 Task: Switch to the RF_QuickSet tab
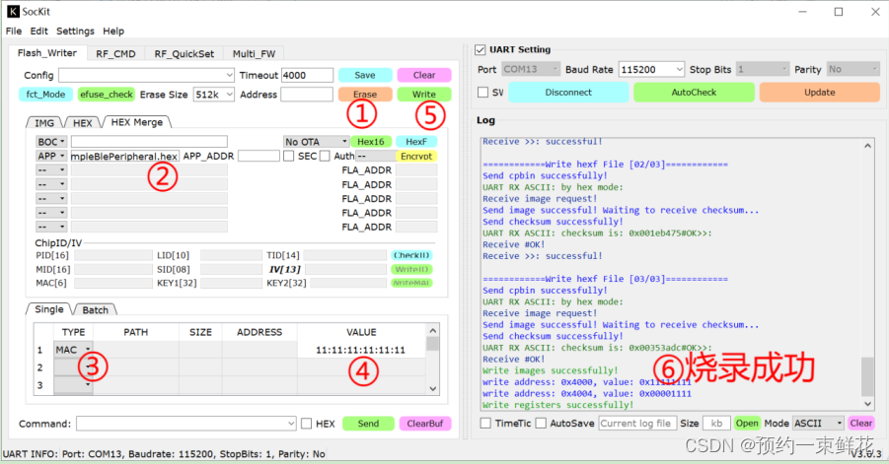(185, 54)
